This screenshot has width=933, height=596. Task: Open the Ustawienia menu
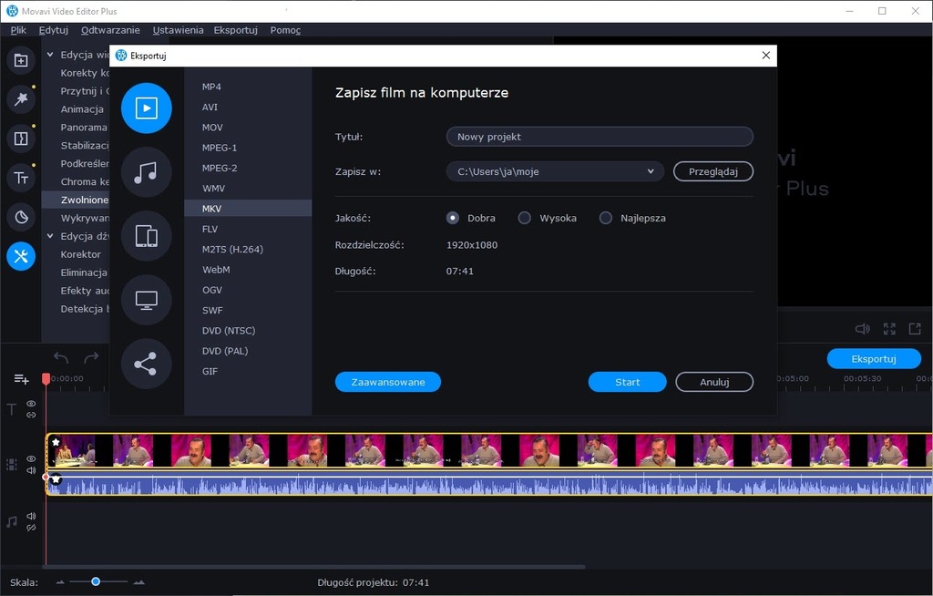point(178,30)
